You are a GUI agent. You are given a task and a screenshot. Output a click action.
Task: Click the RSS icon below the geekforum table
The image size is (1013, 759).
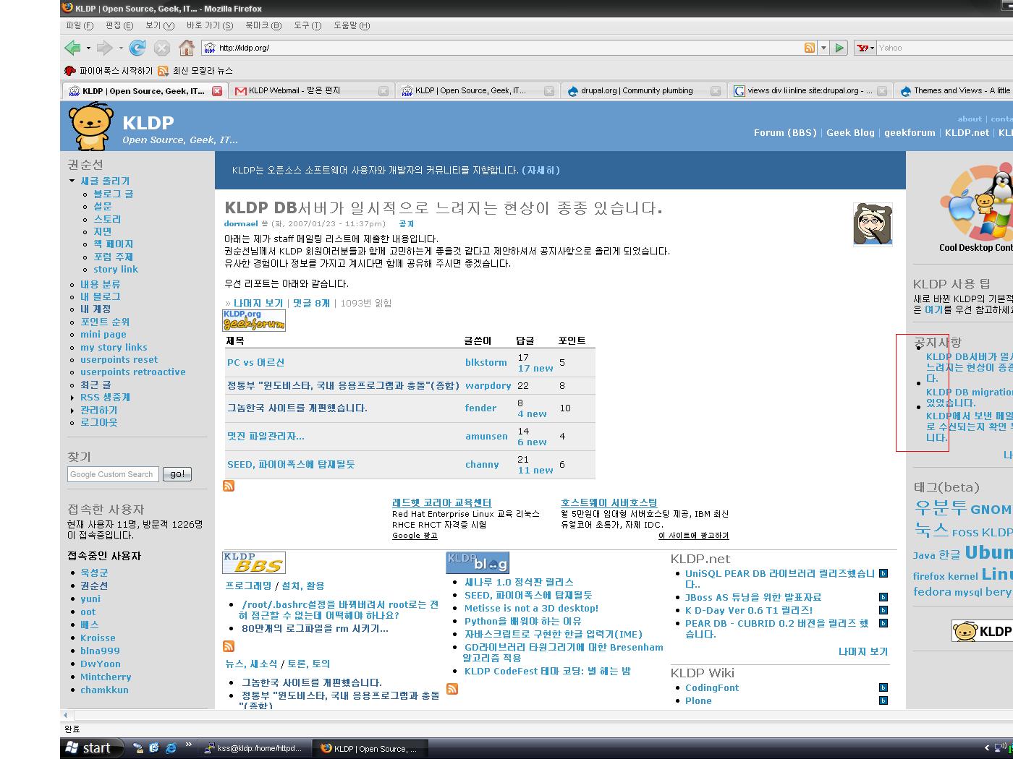pos(229,486)
